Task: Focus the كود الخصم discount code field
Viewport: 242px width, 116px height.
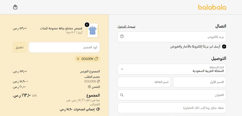Action: [64, 47]
